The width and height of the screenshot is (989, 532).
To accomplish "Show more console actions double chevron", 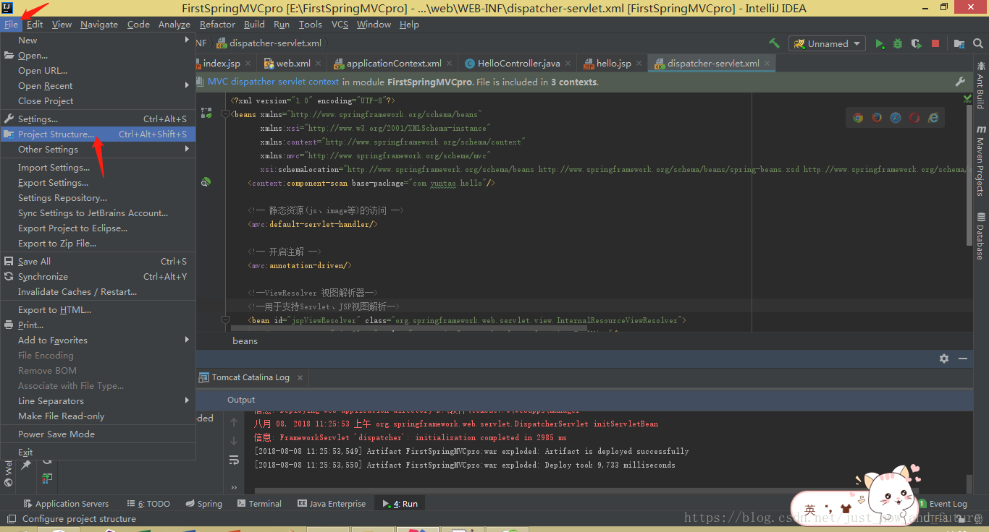I will (234, 488).
